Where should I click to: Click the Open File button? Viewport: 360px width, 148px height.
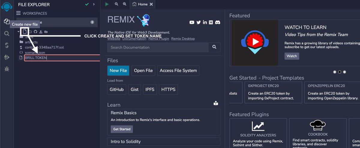143,71
